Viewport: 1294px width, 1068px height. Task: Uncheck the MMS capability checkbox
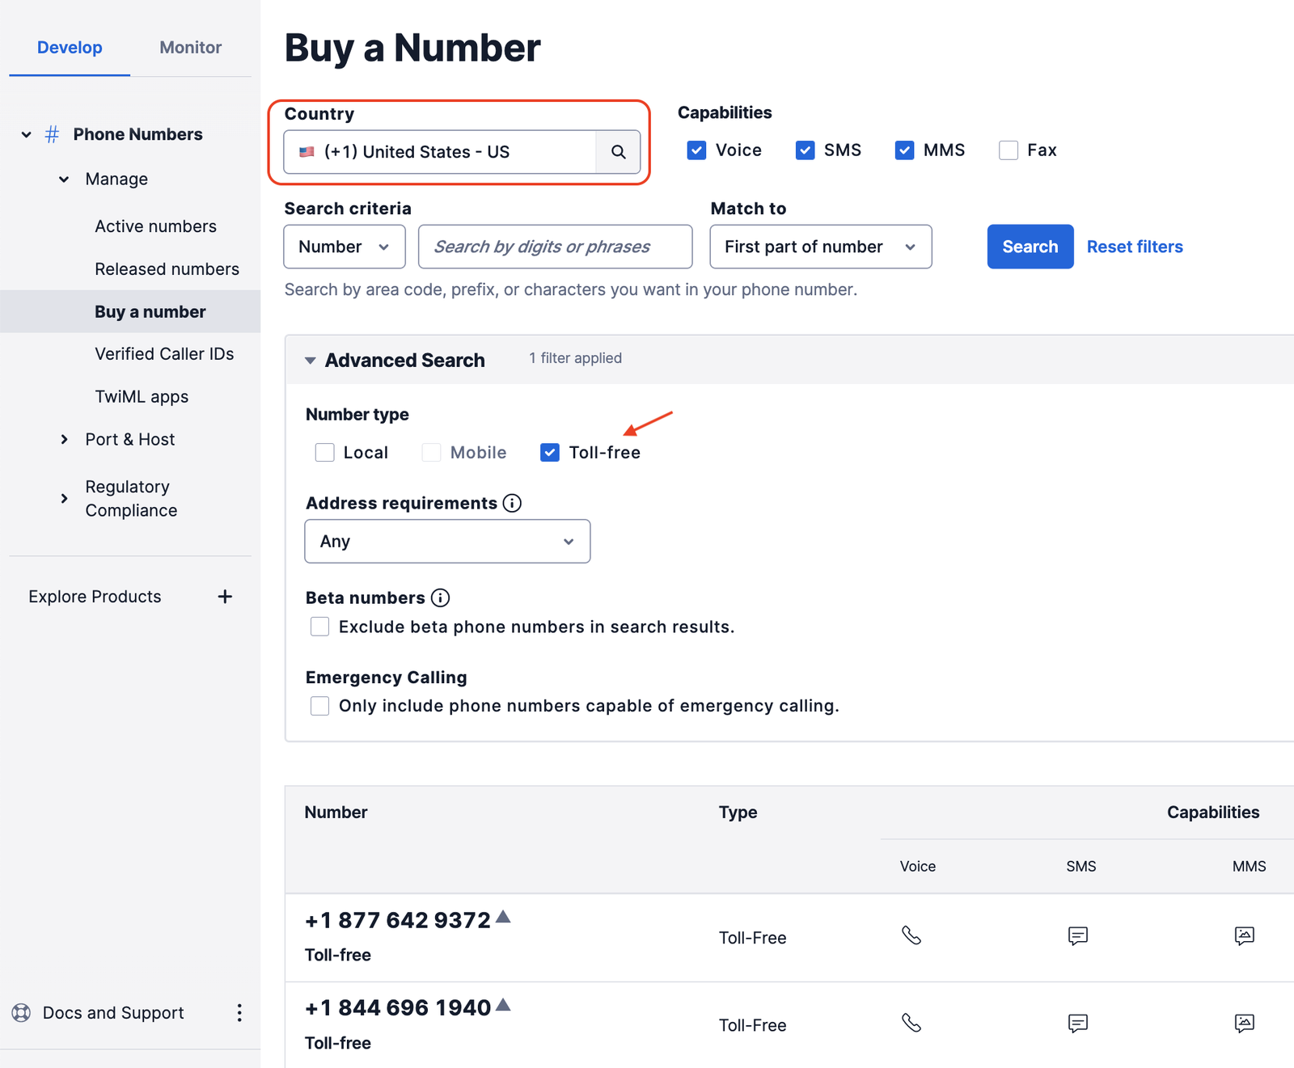pyautogui.click(x=904, y=150)
